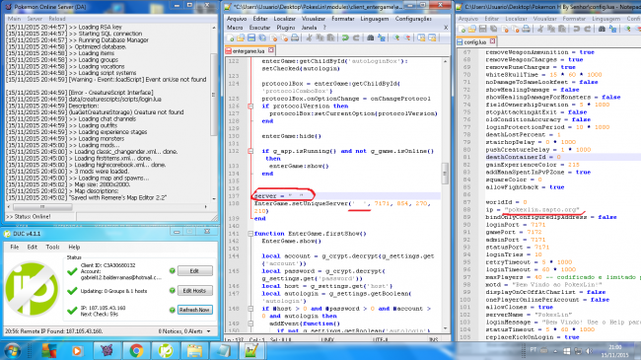Click scroll-down arrow in entergame.lua editor scrollbar
641x360 pixels.
445,328
